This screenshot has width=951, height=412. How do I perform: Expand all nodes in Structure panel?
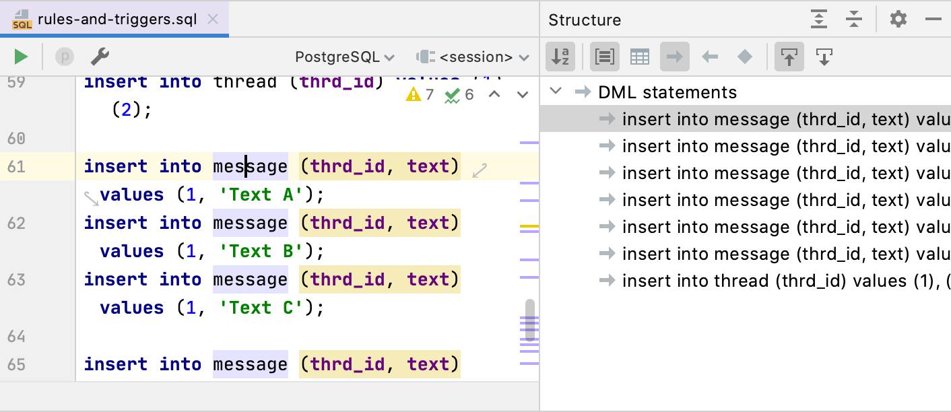pos(818,20)
